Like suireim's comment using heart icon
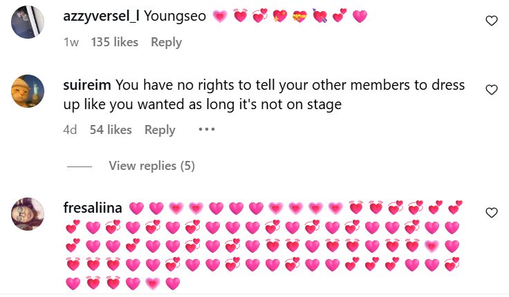Screen dimensions: 509x297 (492, 90)
